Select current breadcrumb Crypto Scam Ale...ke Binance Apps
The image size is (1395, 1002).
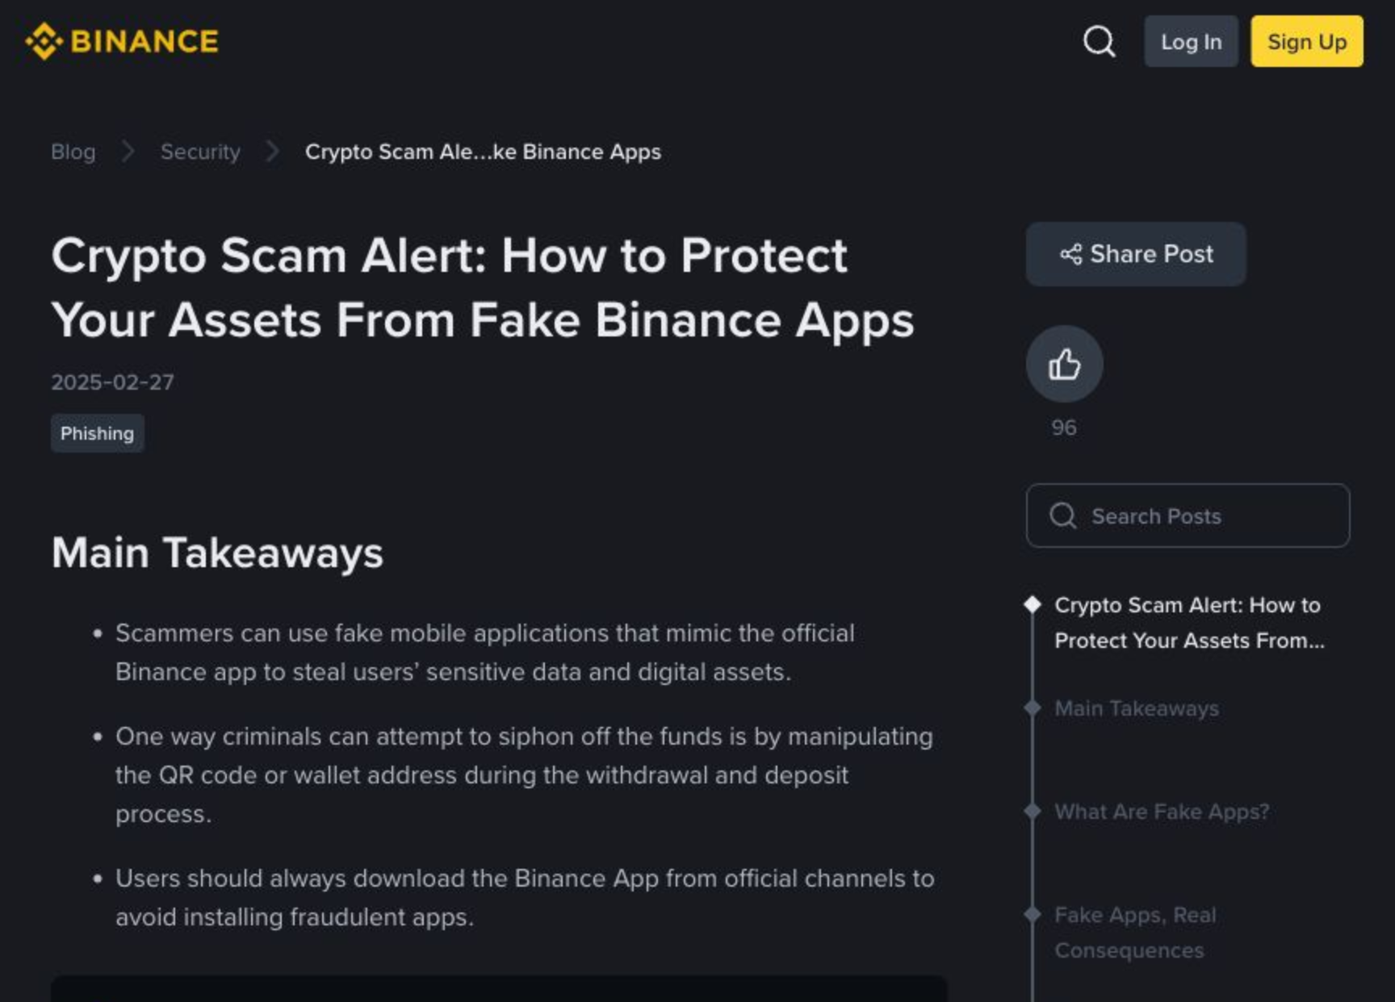pos(483,152)
